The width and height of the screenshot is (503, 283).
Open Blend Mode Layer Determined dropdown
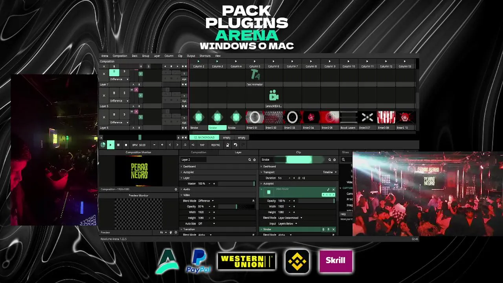(x=290, y=218)
